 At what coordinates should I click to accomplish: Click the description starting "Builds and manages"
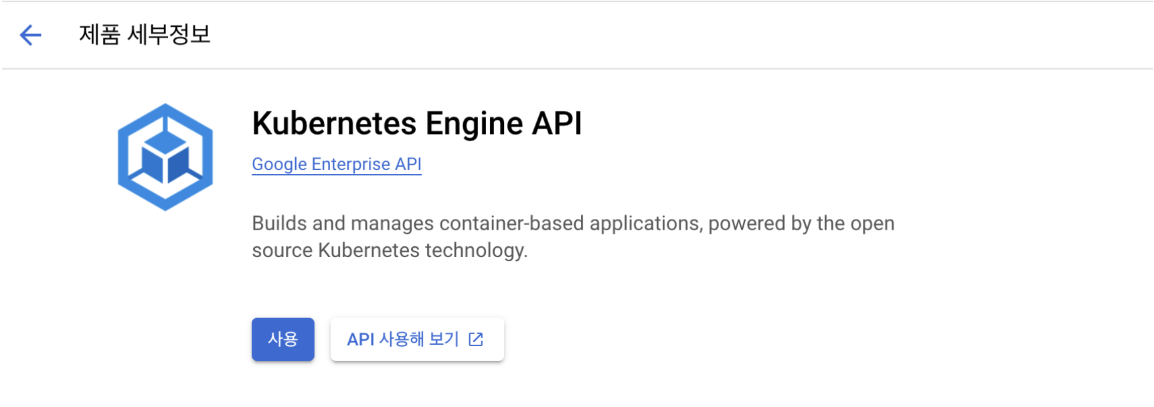tap(573, 236)
